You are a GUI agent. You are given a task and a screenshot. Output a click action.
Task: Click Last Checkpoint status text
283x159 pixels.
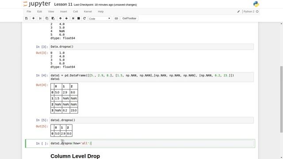[x=105, y=5]
